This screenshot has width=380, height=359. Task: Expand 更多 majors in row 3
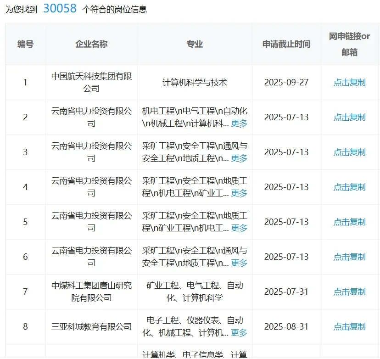click(239, 158)
